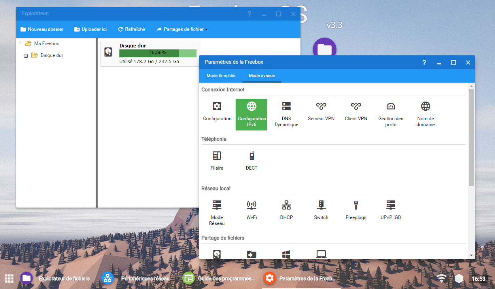Open the Freeplugs settings
The height and width of the screenshot is (289, 495).
tap(356, 210)
